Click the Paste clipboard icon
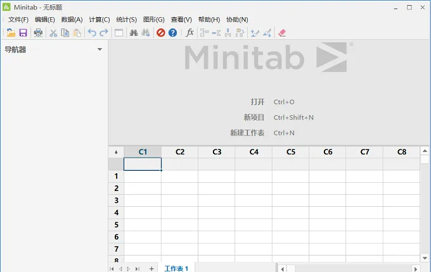The width and height of the screenshot is (431, 272). [77, 33]
